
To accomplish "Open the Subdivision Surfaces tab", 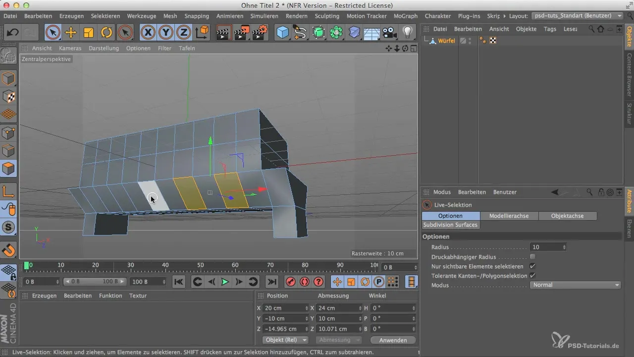I will 450,225.
